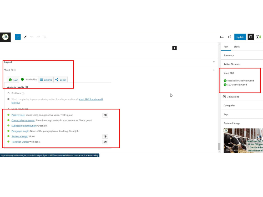This screenshot has height=197, width=263.
Task: Click the revisions clock icon
Action: point(224,97)
